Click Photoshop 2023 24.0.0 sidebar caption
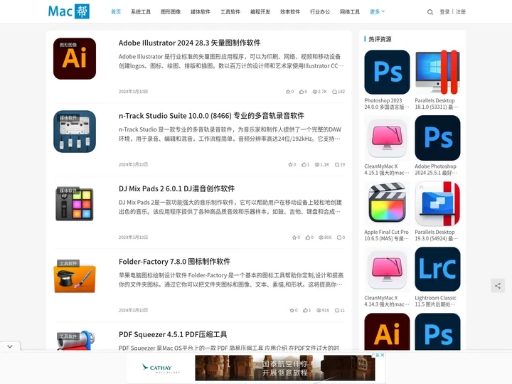Image resolution: width=512 pixels, height=384 pixels. (387, 104)
